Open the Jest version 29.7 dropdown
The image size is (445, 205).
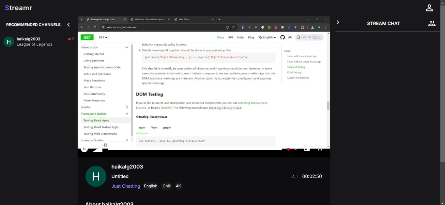tap(103, 37)
